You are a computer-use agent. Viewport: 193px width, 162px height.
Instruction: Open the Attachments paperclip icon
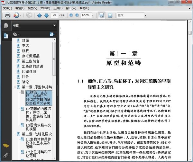pyautogui.click(x=6, y=156)
